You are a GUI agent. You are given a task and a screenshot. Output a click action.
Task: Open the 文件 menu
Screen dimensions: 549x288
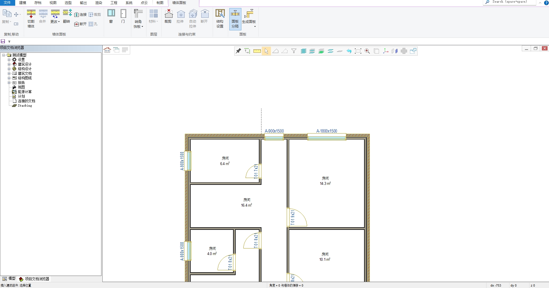[7, 3]
